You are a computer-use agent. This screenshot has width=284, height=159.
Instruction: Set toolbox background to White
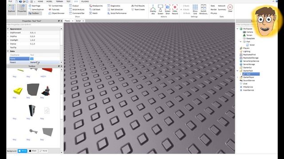[x=23, y=151]
